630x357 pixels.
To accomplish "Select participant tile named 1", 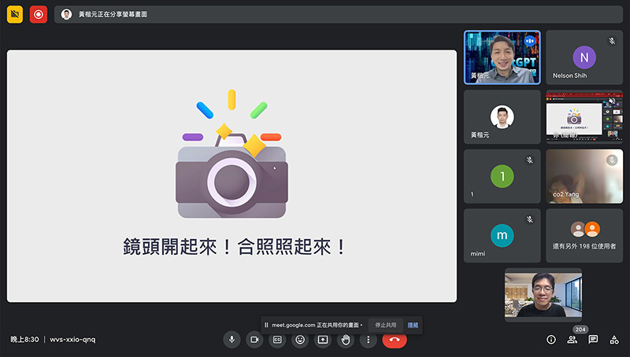I will coord(502,176).
